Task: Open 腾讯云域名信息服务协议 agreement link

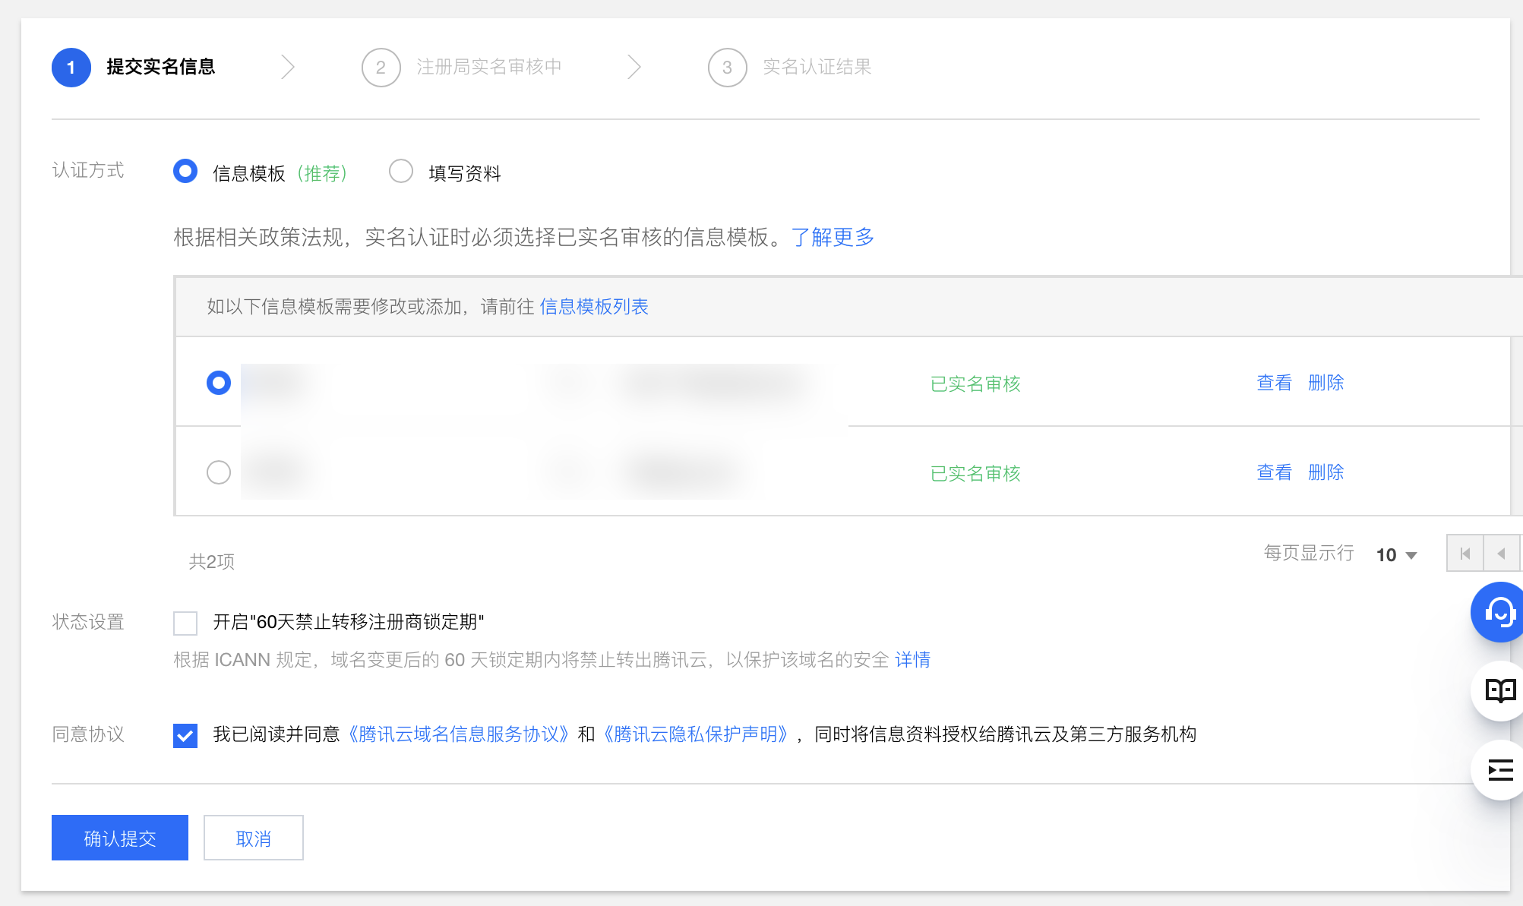Action: pyautogui.click(x=458, y=734)
